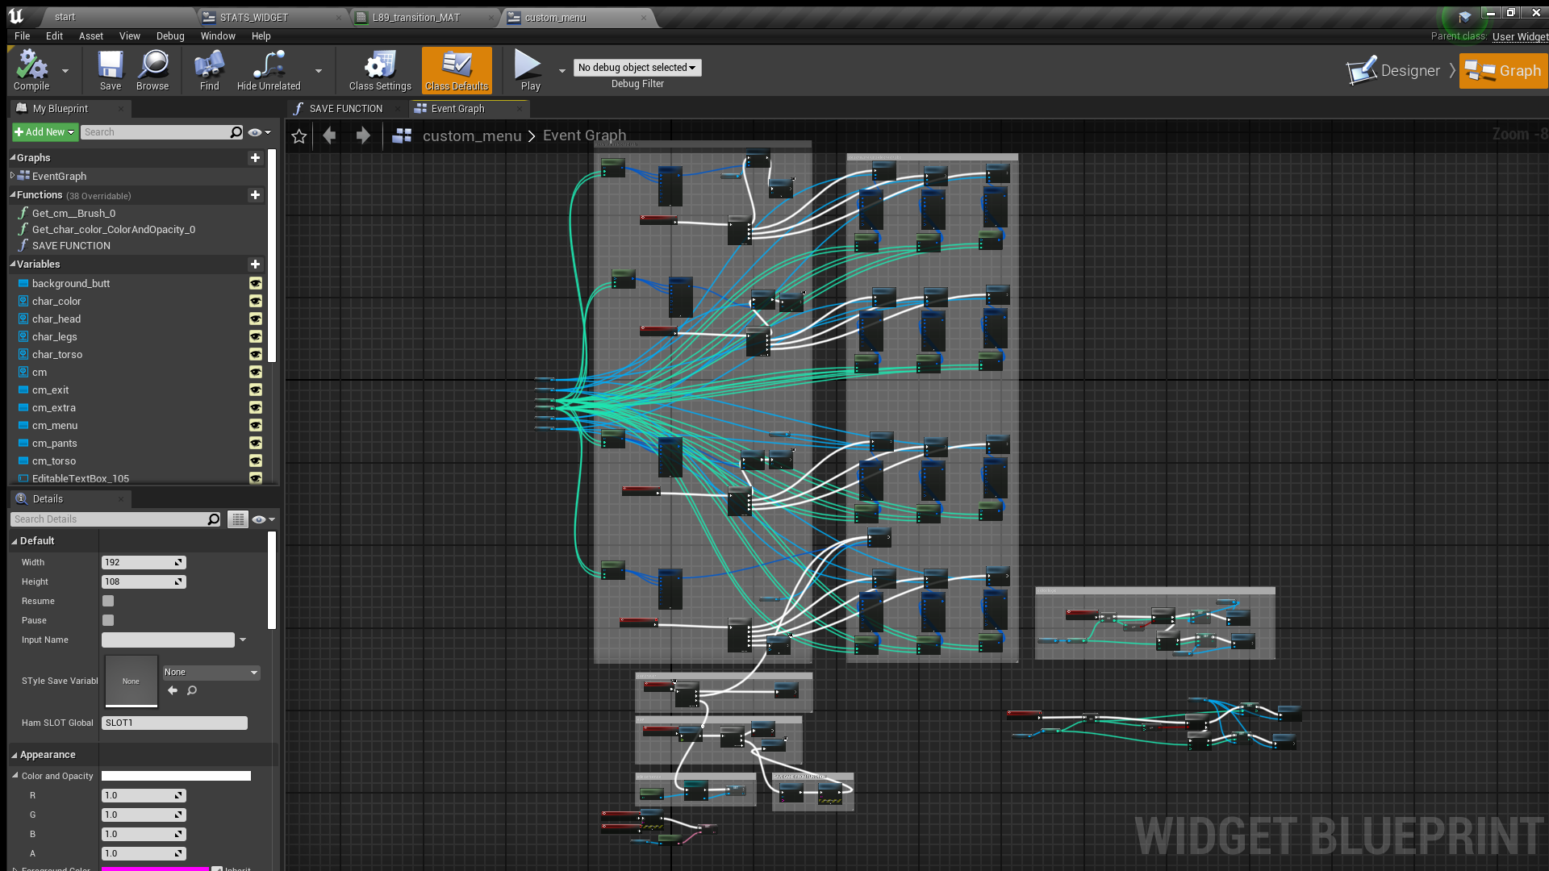This screenshot has height=871, width=1549.
Task: Open the Window menu
Action: tap(218, 36)
